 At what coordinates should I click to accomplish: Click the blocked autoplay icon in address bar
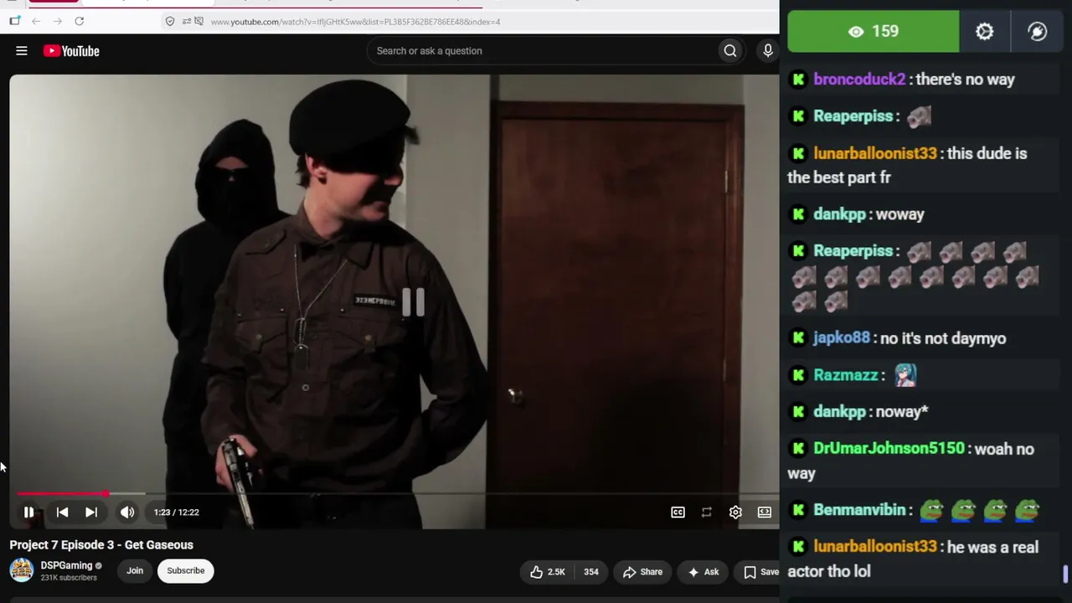198,21
